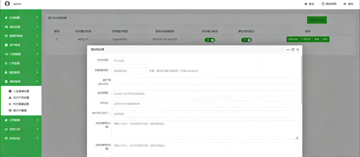The height and width of the screenshot is (157, 360).
Task: Focus the 加密(解密)私钥 textarea
Action: [205, 150]
